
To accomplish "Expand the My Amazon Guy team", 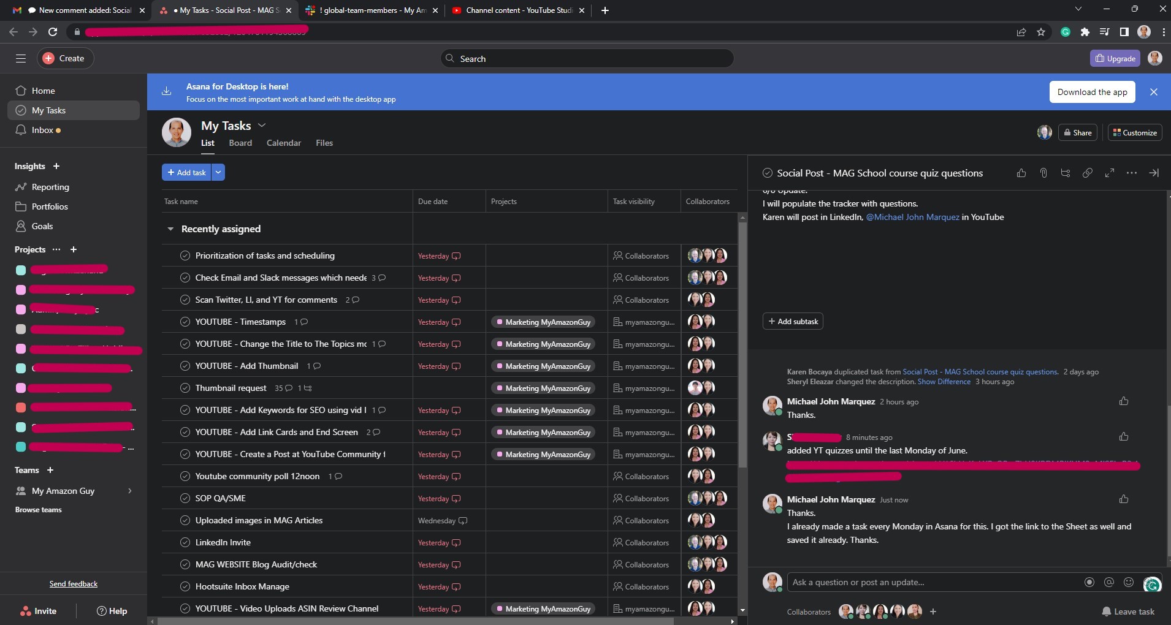I will tap(129, 491).
